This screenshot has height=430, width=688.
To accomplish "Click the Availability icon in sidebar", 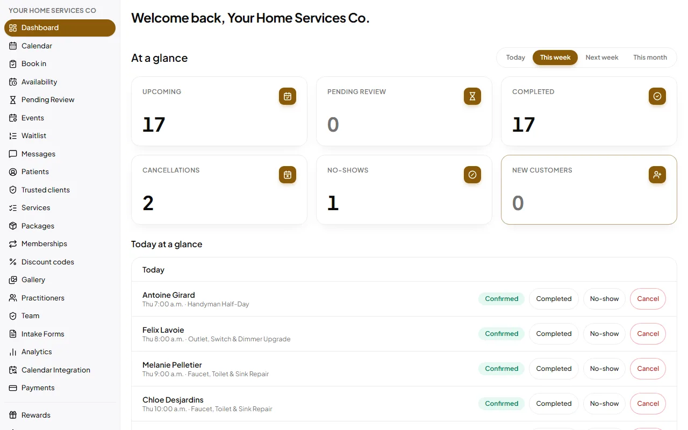I will (x=13, y=82).
